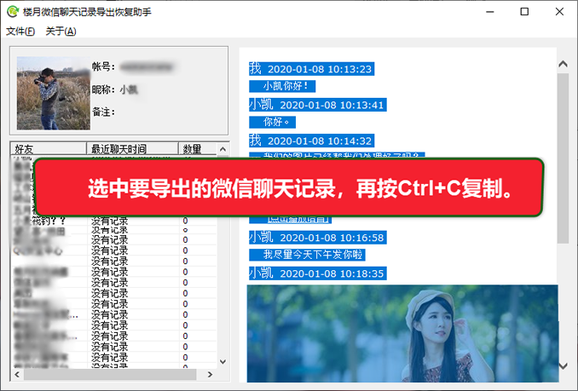The height and width of the screenshot is (391, 578).
Task: Maximize the application window
Action: tap(524, 12)
